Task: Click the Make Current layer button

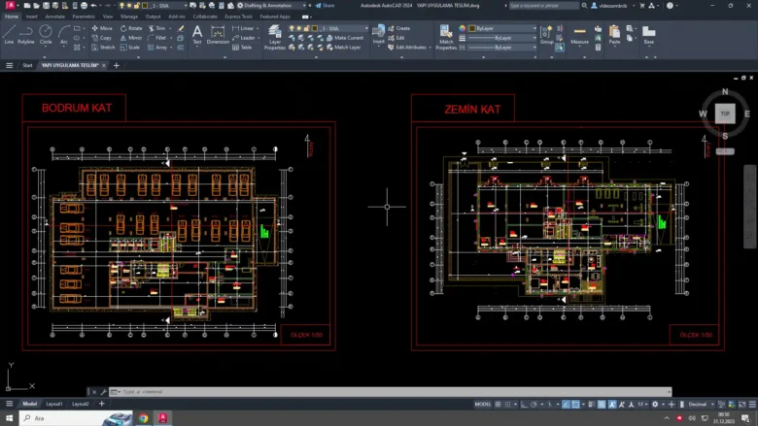Action: coord(345,38)
